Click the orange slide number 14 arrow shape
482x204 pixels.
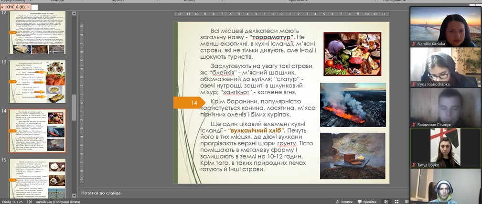[192, 102]
